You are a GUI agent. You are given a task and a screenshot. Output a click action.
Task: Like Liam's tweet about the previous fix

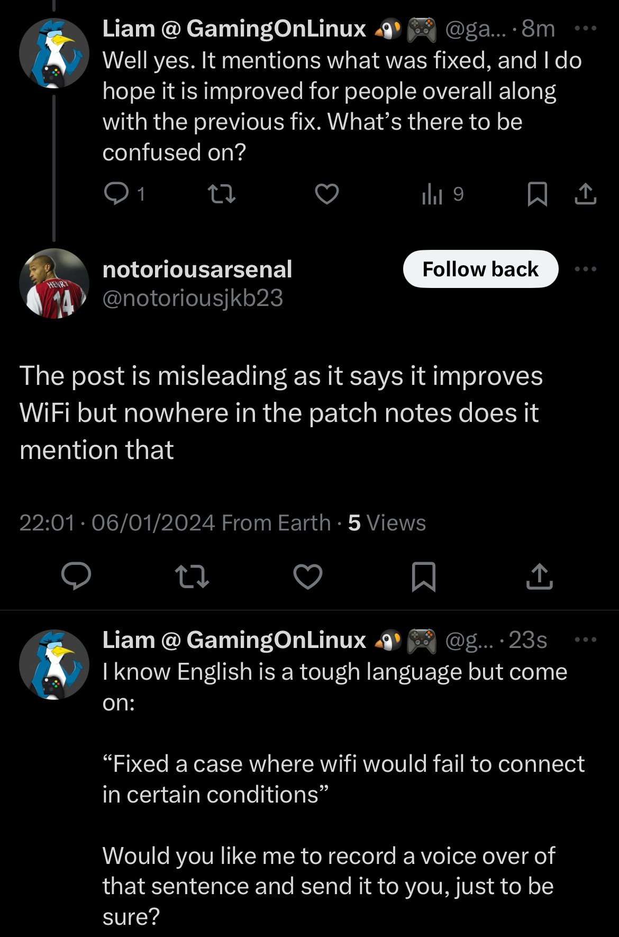click(327, 194)
